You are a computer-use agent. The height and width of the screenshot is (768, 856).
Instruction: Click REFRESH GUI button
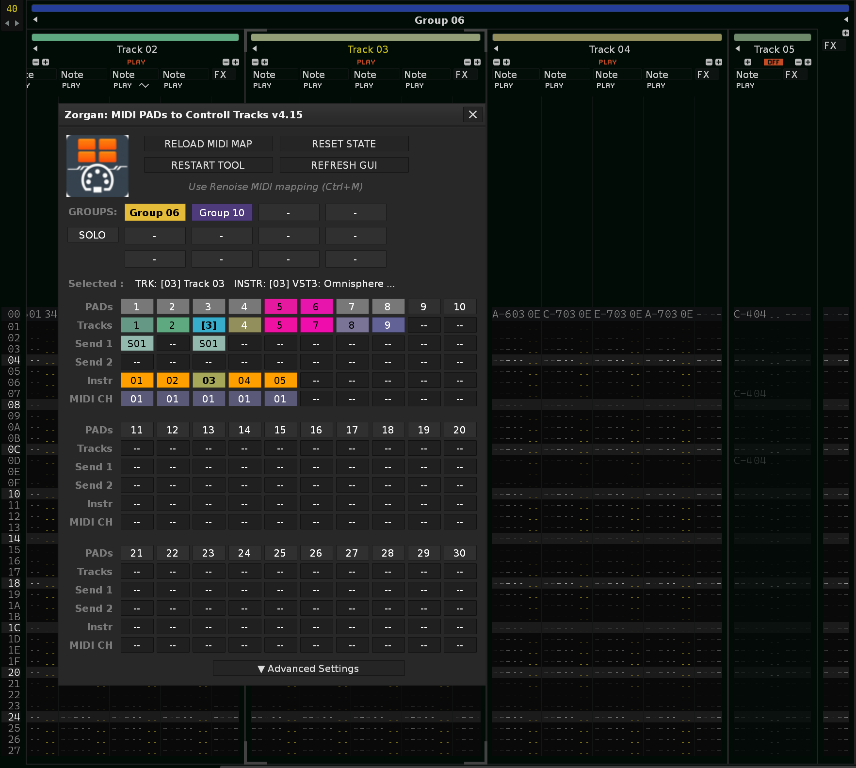[x=344, y=165]
